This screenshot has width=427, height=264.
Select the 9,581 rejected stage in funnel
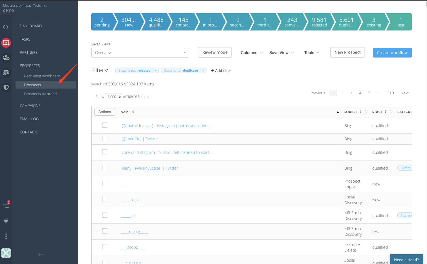point(319,22)
